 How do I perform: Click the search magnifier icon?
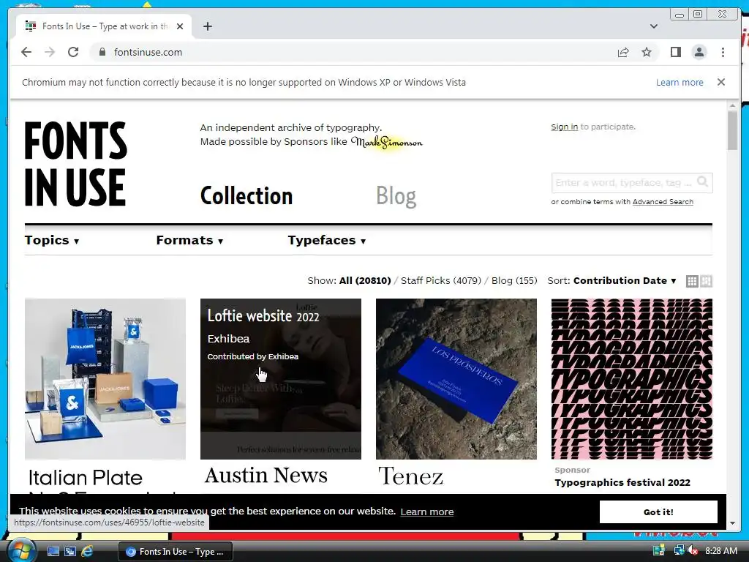pos(702,181)
